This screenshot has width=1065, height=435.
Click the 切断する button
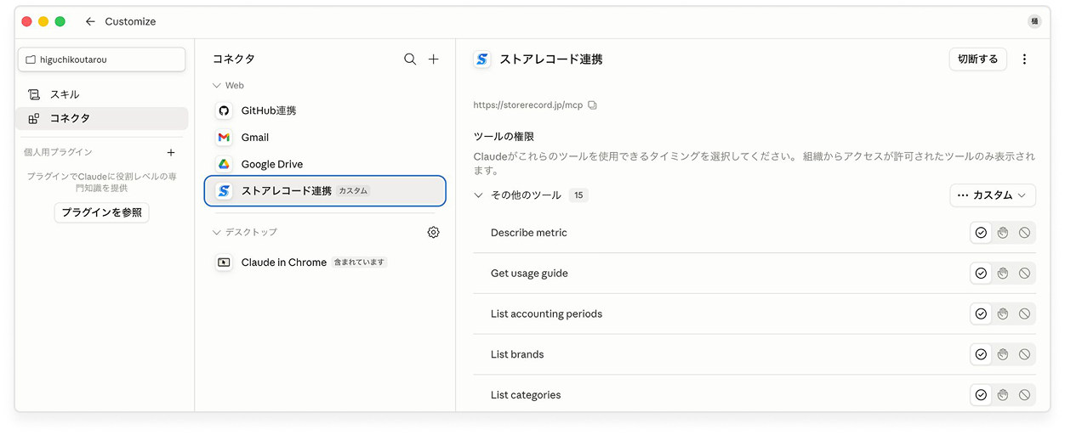(x=978, y=59)
